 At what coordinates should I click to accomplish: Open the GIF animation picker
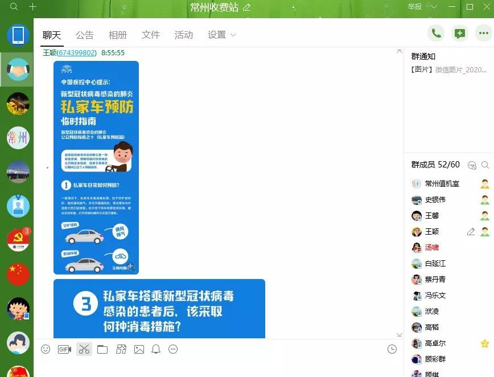tap(64, 349)
